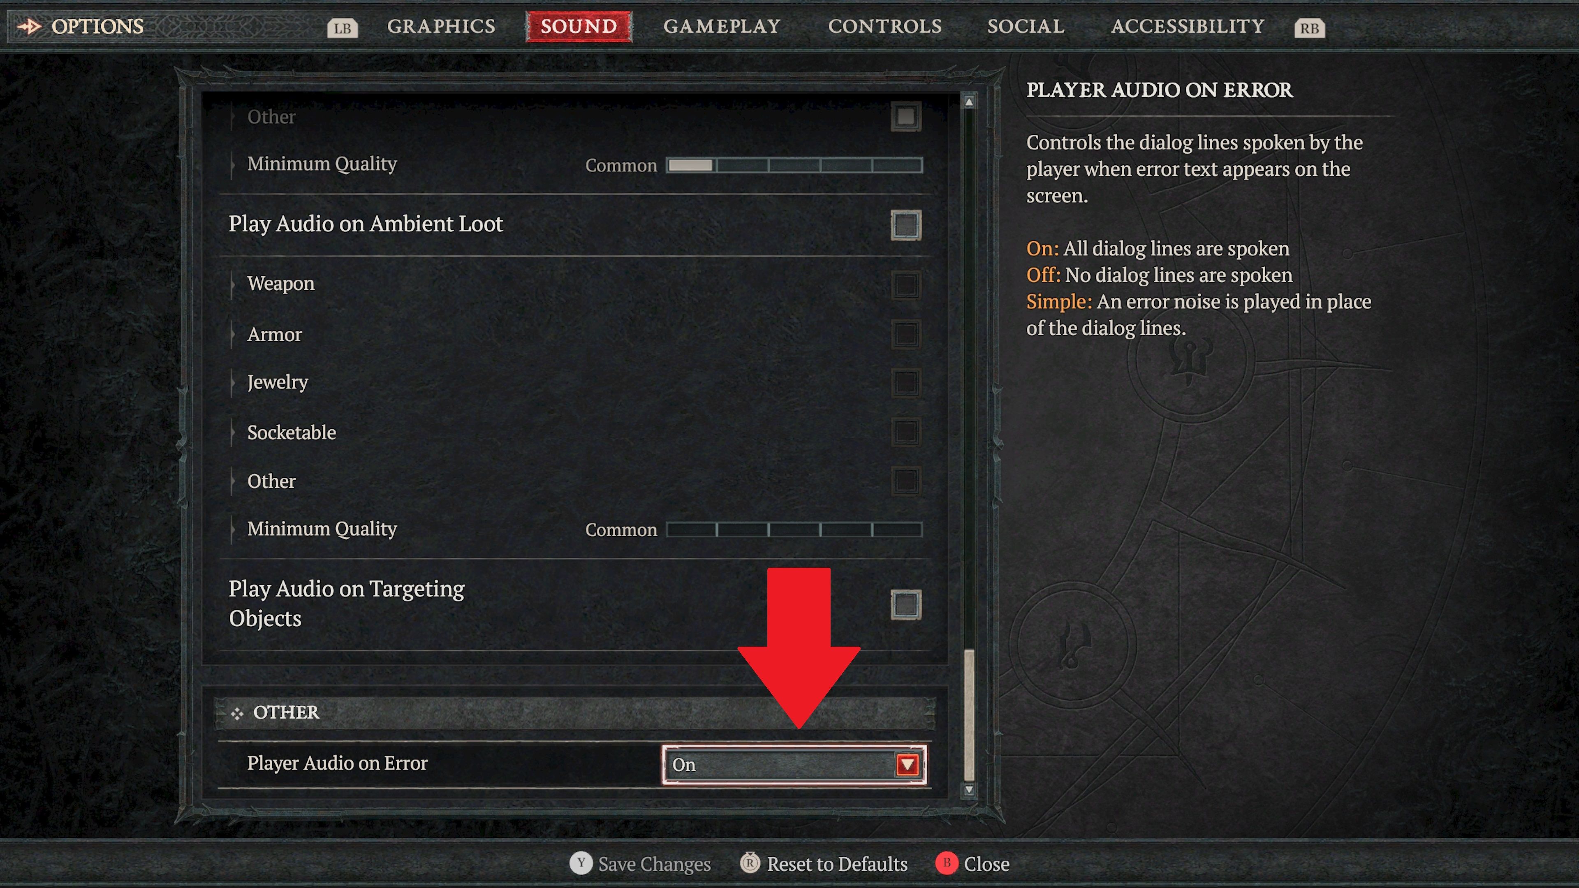Toggle Play Audio on Ambient Loot checkbox
This screenshot has width=1579, height=888.
[x=905, y=224]
